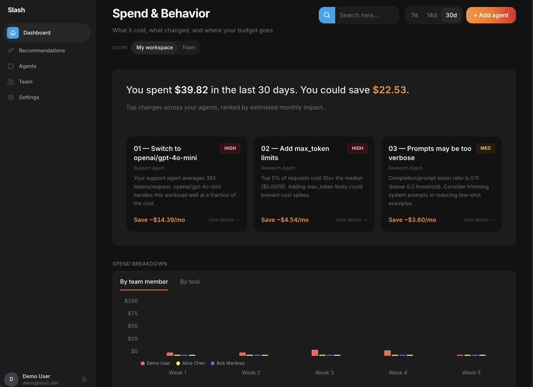Screen dimensions: 533x387
Task: Click the logout icon beside Demo User
Action: point(84,379)
